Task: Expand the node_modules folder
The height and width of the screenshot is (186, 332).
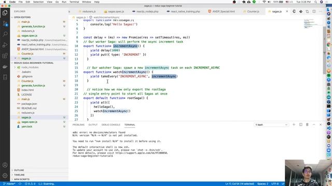Action: tap(30, 68)
